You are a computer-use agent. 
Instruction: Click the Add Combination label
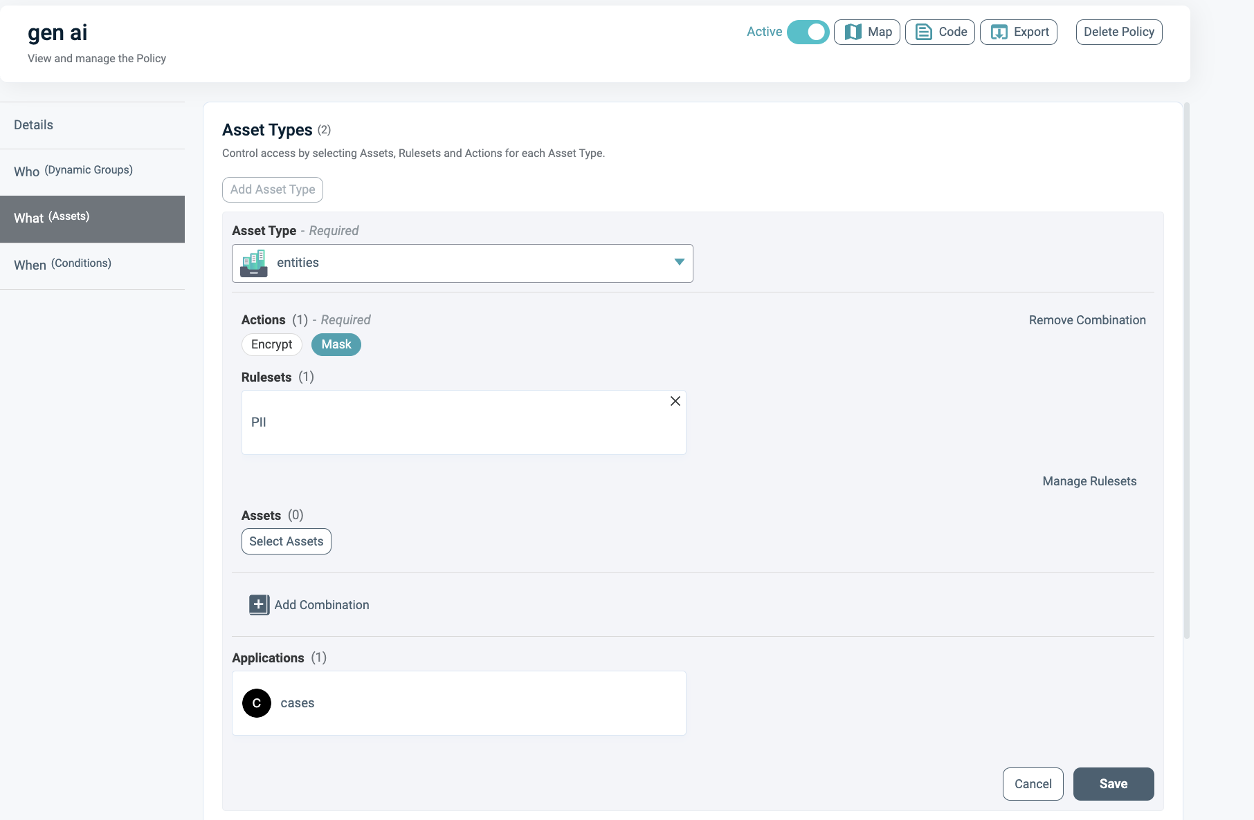[x=322, y=605]
